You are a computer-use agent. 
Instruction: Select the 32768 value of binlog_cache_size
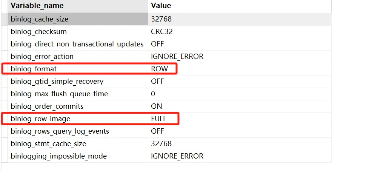click(161, 19)
